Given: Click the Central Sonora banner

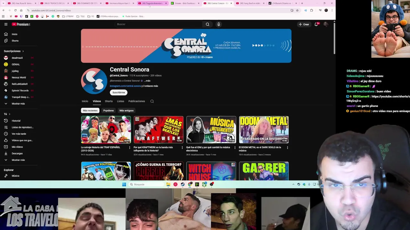Looking at the screenshot, I should [186, 46].
